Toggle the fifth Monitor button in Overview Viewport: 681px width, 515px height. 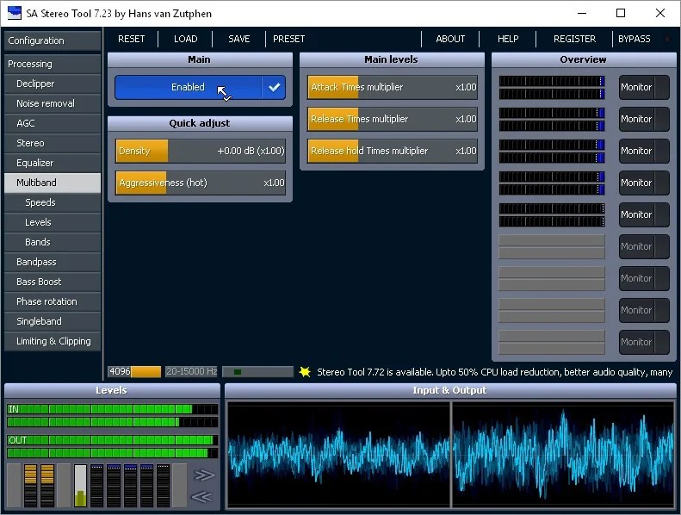click(x=644, y=214)
